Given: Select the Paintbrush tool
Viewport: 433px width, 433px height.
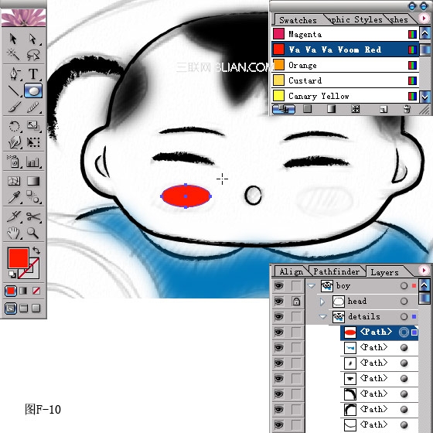Looking at the screenshot, I should 14,107.
